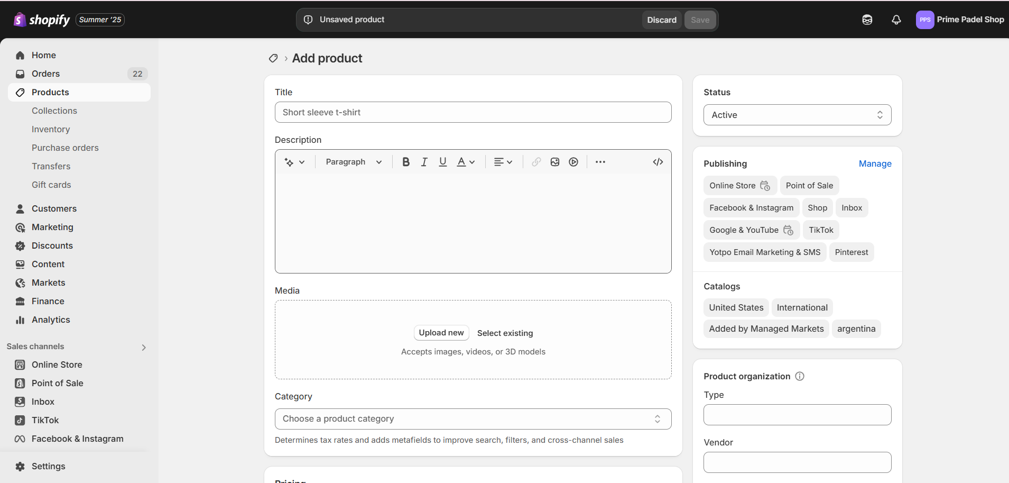
Task: Go to Orders in sidebar
Action: (45, 74)
